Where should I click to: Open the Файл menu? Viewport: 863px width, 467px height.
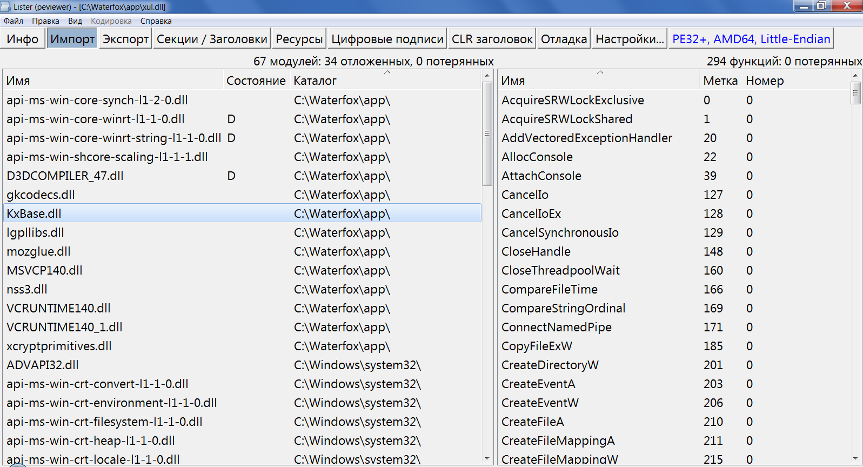coord(14,21)
